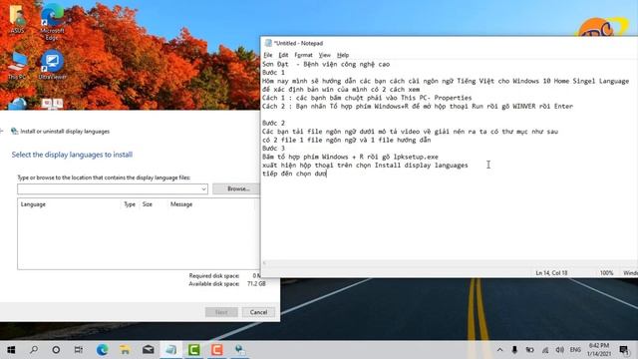Launch Microsoft Edge from desktop shortcut

(52, 21)
